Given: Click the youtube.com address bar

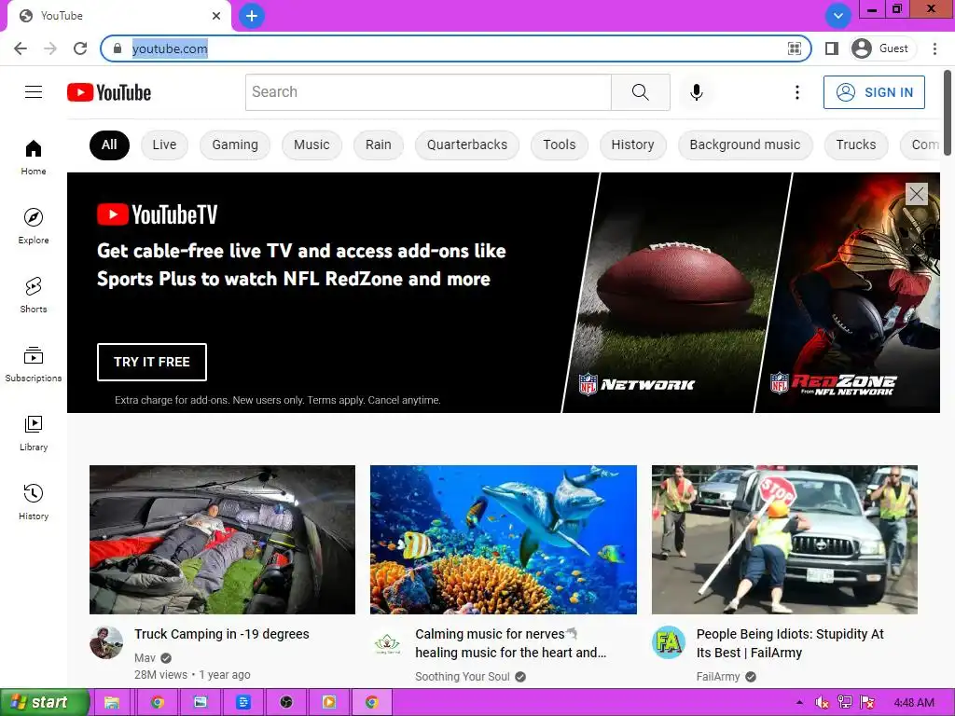Looking at the screenshot, I should (455, 48).
